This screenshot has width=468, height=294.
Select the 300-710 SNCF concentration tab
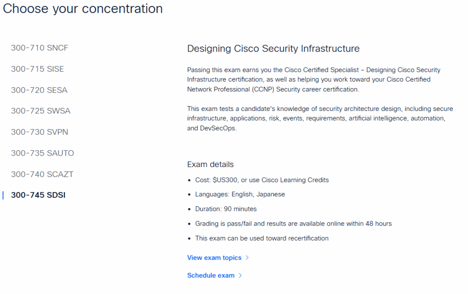(40, 48)
